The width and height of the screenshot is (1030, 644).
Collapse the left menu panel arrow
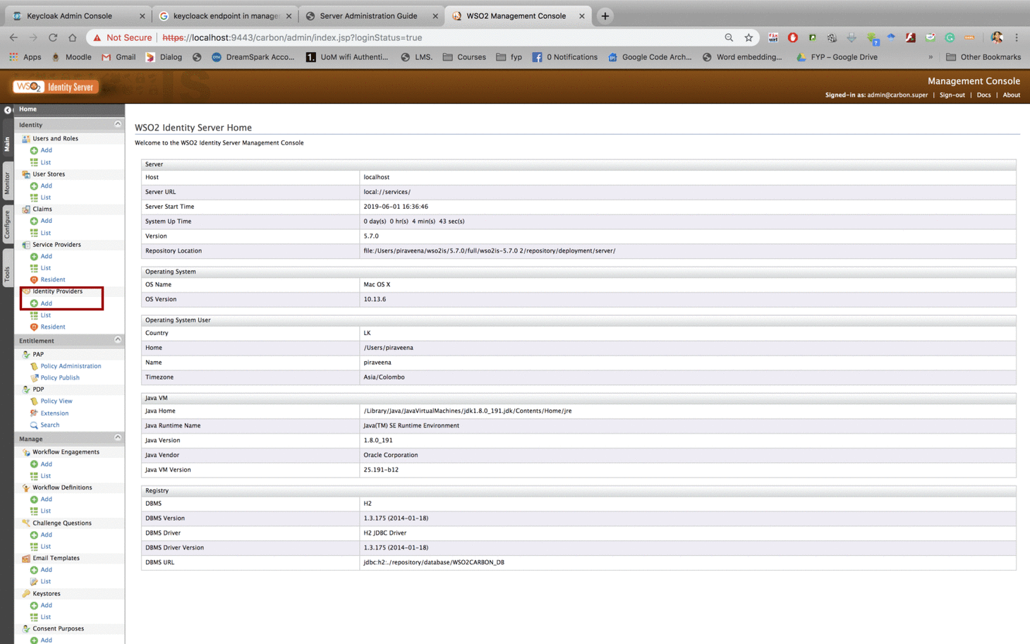8,110
